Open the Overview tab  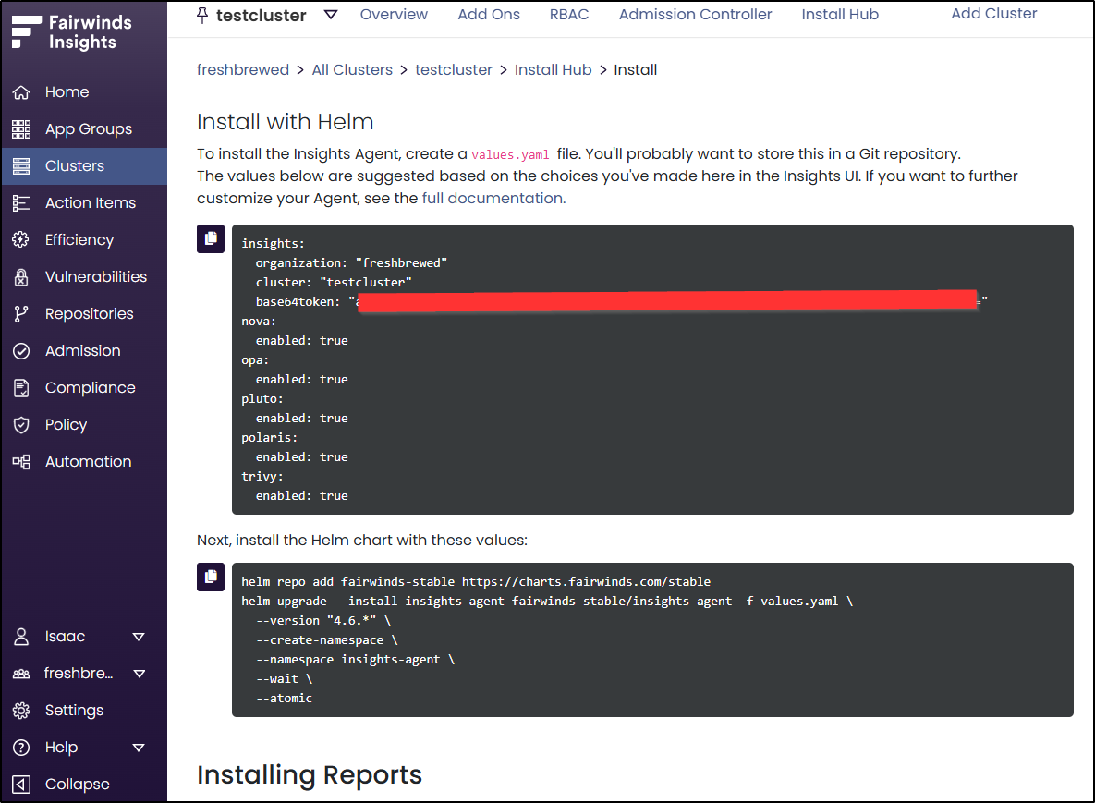[x=394, y=15]
